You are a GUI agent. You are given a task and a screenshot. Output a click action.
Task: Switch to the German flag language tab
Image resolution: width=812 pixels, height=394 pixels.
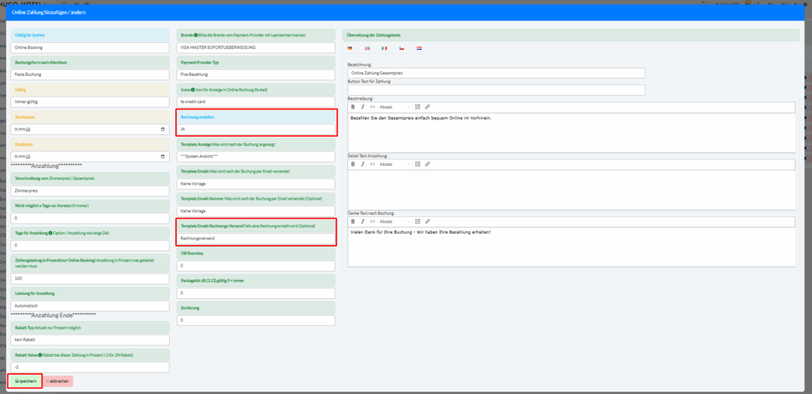[350, 48]
